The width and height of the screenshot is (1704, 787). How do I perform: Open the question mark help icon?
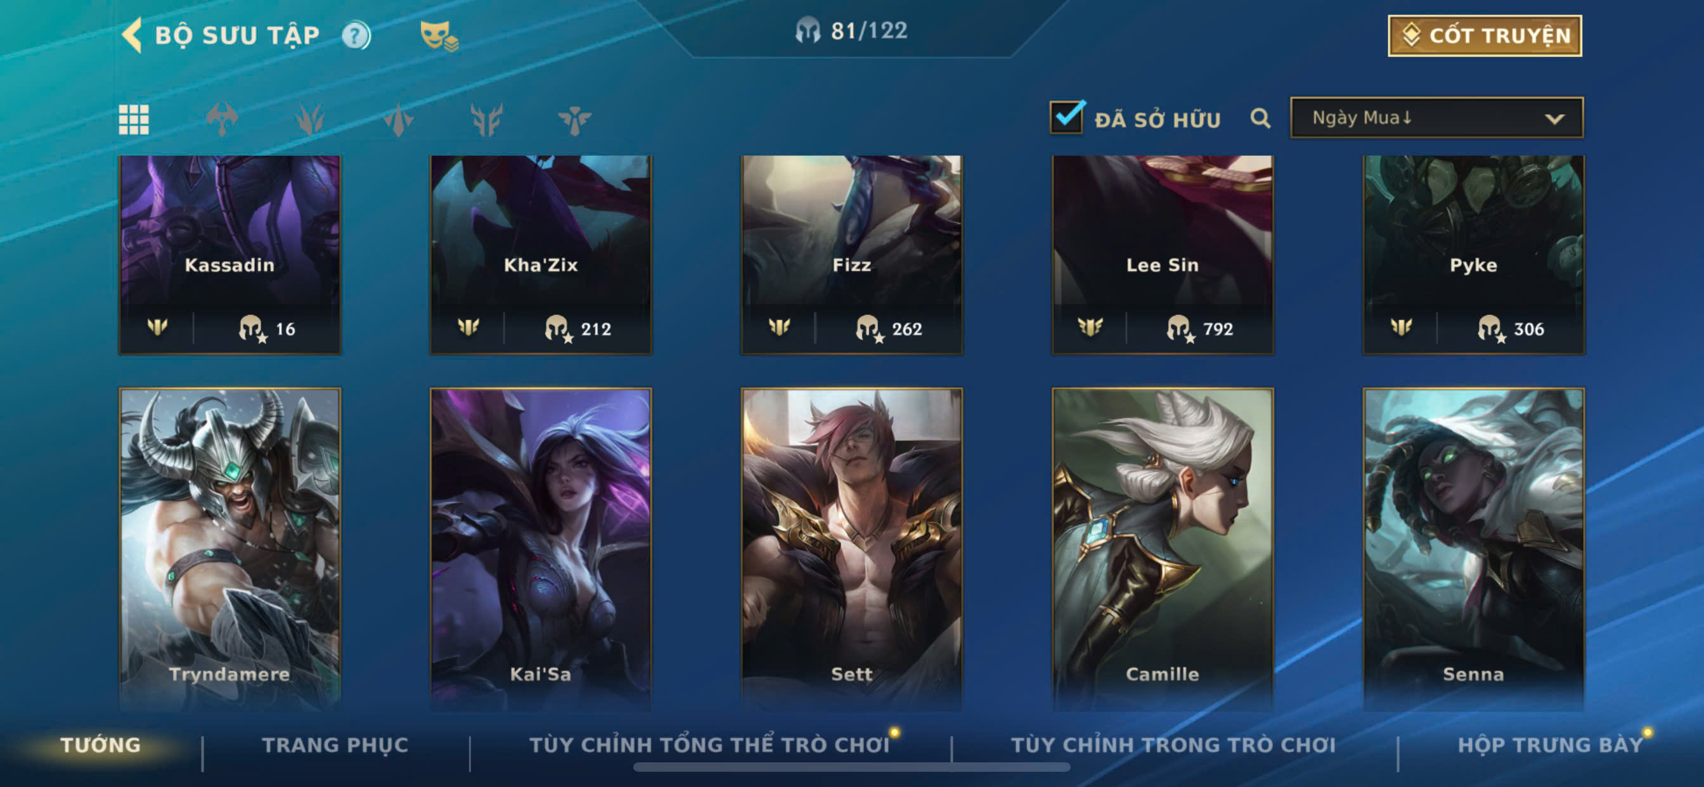click(x=356, y=35)
